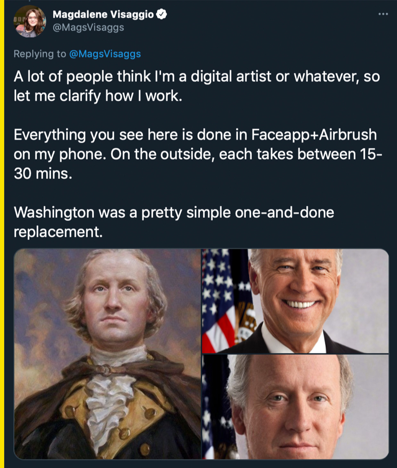Click the '30 mins.' text in the tweet
The width and height of the screenshot is (397, 468).
tap(43, 174)
